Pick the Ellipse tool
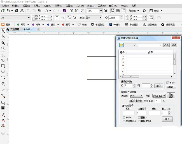 [x=3, y=71]
